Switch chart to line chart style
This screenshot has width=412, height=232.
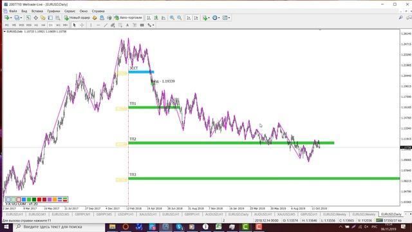(164, 18)
